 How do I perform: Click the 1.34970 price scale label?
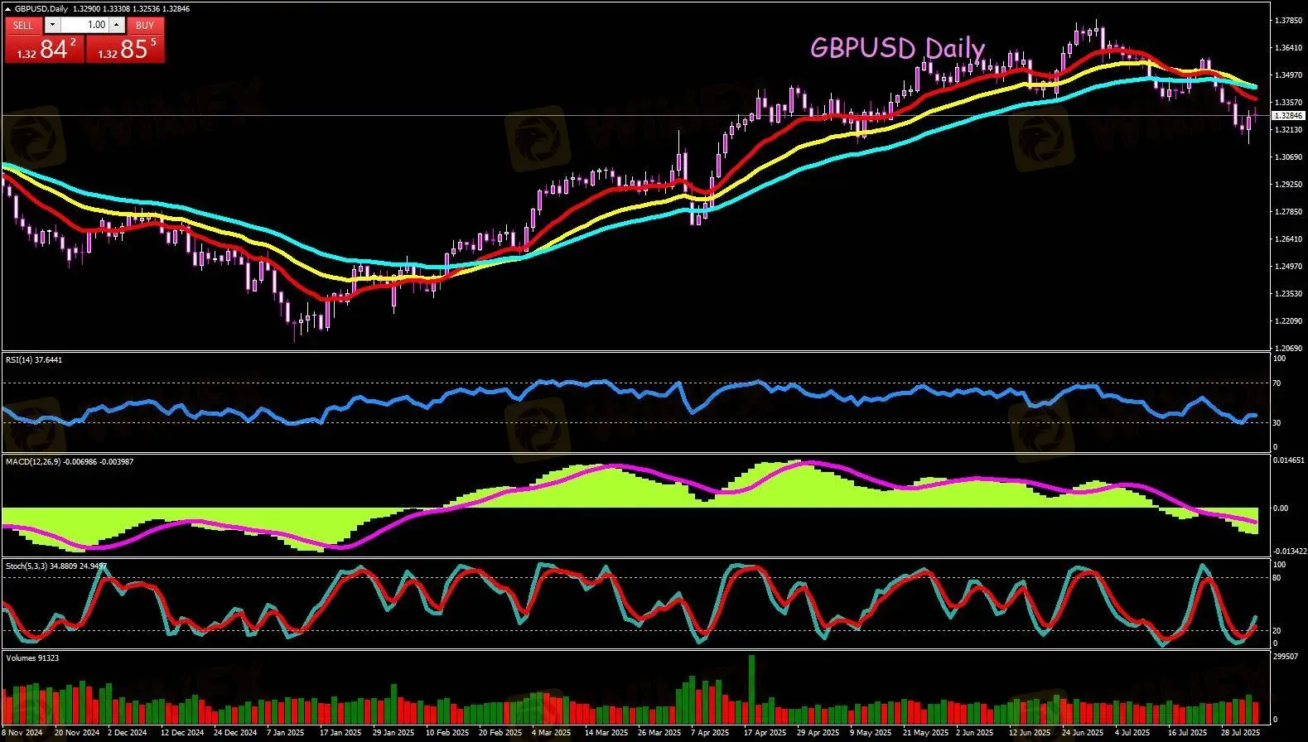(1287, 75)
